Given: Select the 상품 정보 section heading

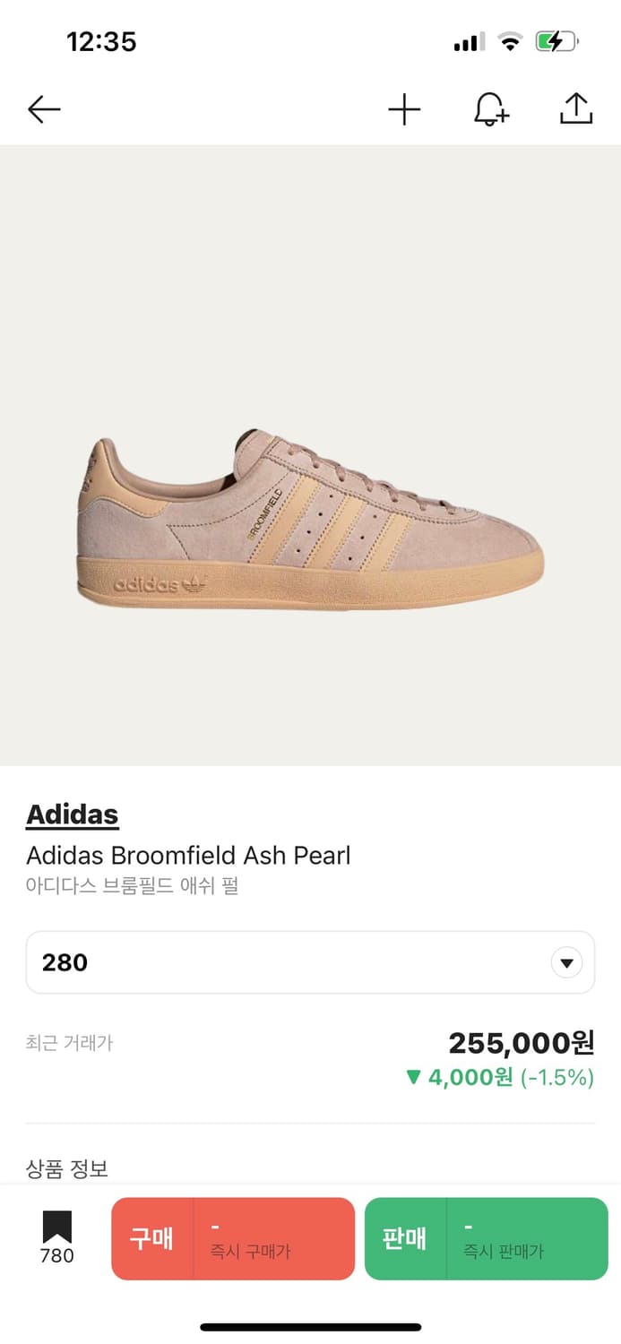Looking at the screenshot, I should pyautogui.click(x=67, y=1168).
